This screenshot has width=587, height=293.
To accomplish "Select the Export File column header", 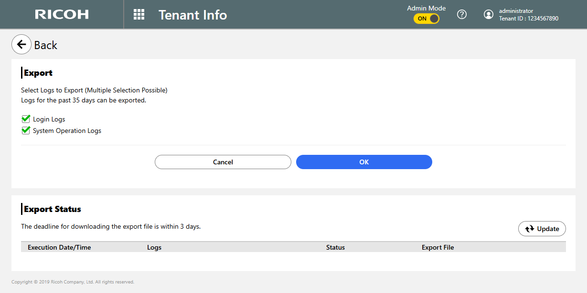I will (438, 247).
